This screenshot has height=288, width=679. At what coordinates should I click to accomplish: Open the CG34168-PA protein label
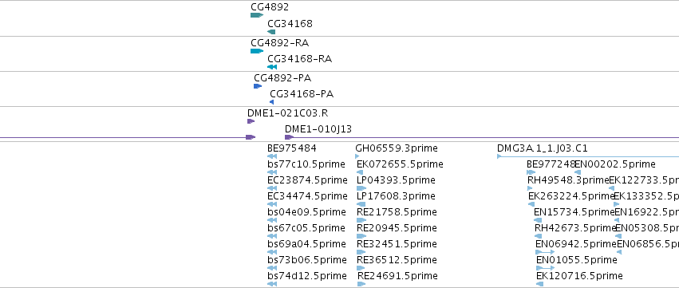[x=302, y=94]
